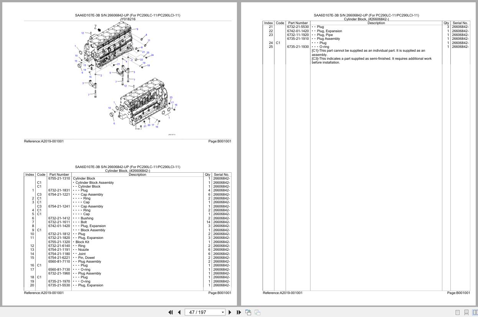This screenshot has width=478, height=317.
Task: Click the 'Serial No.' header on right page
Action: pos(460,23)
